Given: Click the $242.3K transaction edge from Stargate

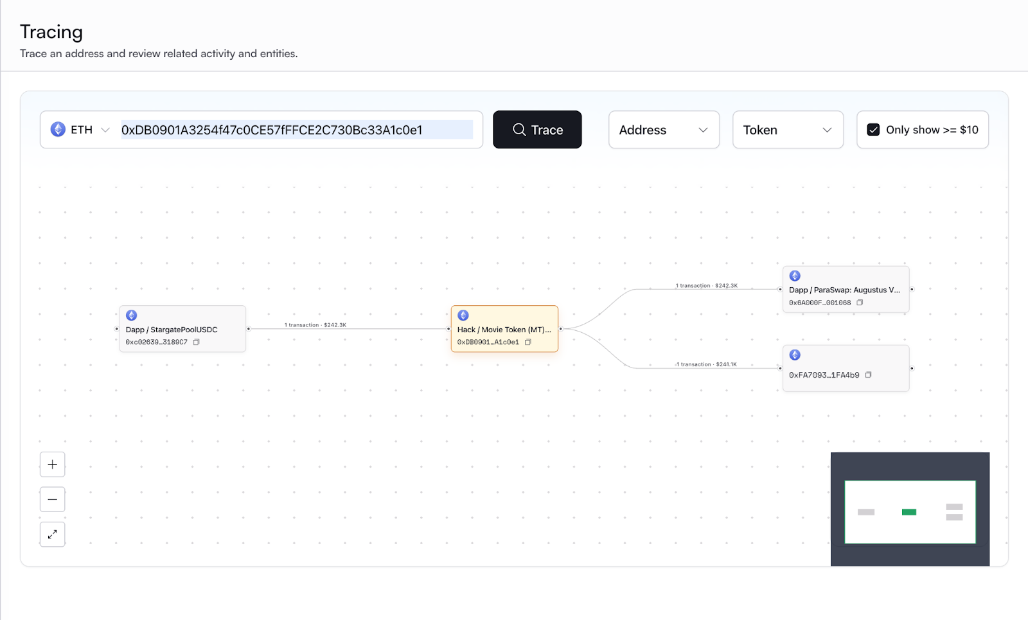Looking at the screenshot, I should point(315,325).
